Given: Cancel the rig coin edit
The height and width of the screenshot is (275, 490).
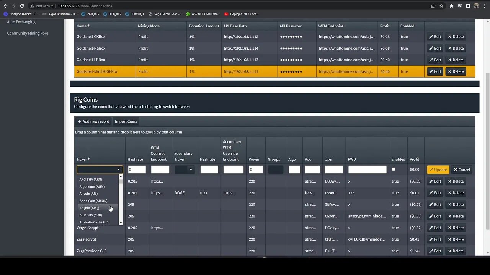Looking at the screenshot, I should click(462, 170).
